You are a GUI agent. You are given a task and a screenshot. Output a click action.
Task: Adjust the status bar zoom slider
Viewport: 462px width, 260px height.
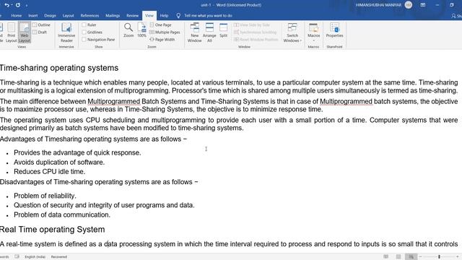click(x=439, y=257)
